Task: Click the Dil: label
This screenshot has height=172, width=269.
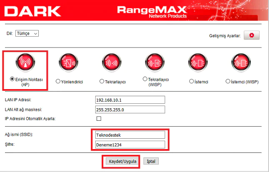Action: (x=10, y=33)
